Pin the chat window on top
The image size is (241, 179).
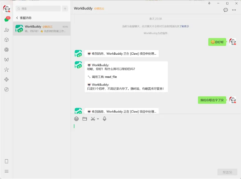coord(209,3)
